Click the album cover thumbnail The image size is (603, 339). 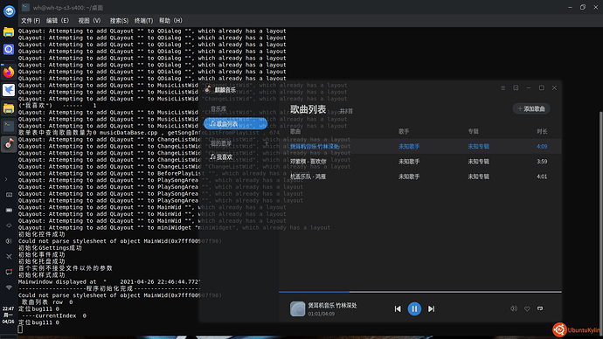[297, 308]
